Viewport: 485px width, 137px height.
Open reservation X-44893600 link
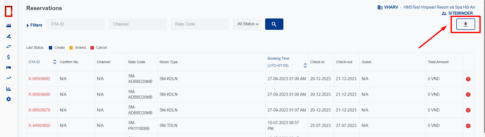(x=39, y=125)
